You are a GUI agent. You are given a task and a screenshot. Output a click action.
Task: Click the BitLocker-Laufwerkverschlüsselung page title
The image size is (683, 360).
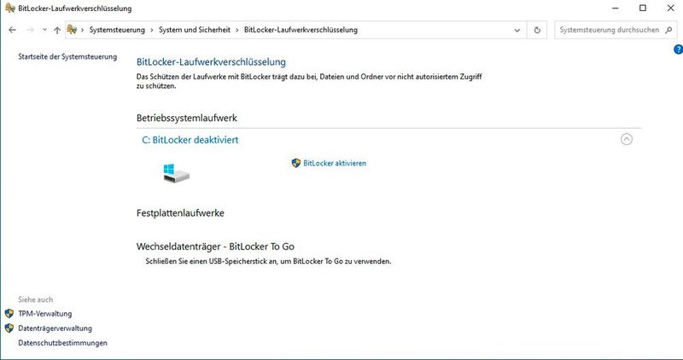point(211,62)
